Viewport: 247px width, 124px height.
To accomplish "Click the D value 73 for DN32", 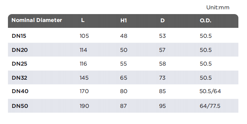I will click(162, 78).
